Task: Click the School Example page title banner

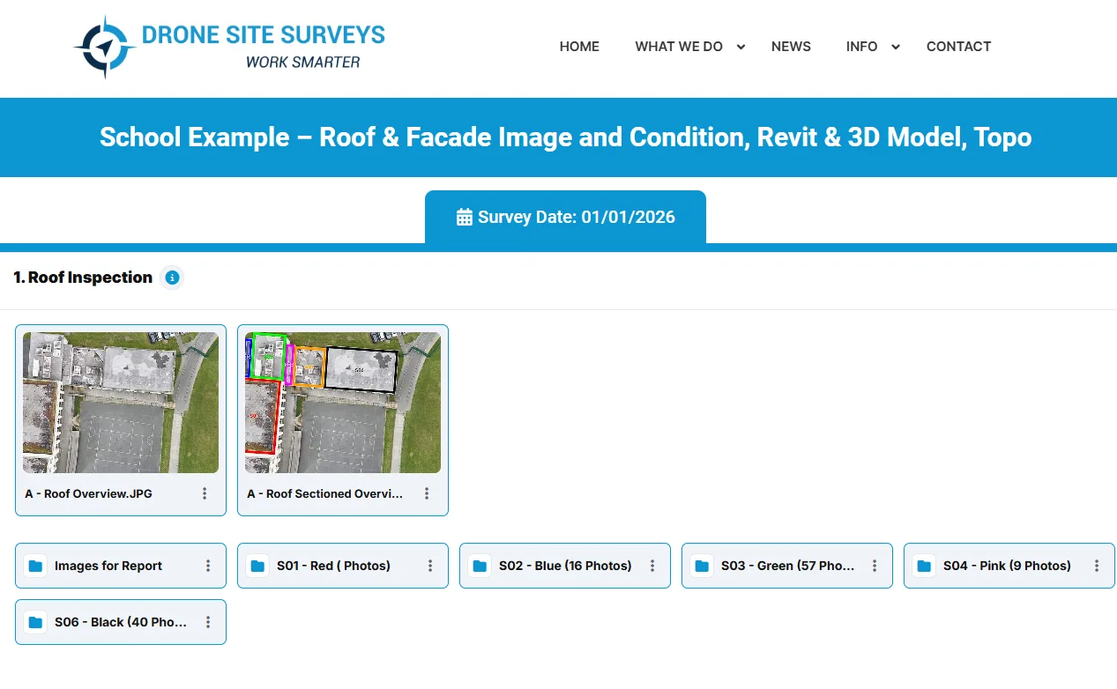Action: point(565,137)
